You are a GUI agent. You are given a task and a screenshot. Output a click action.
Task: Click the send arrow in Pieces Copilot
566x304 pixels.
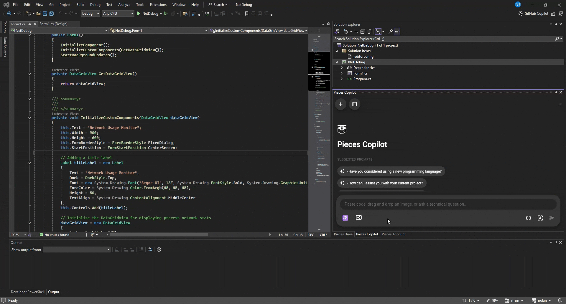(552, 218)
